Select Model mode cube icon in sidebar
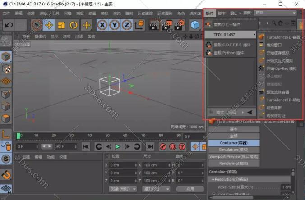The width and height of the screenshot is (305, 200). (x=6, y=57)
